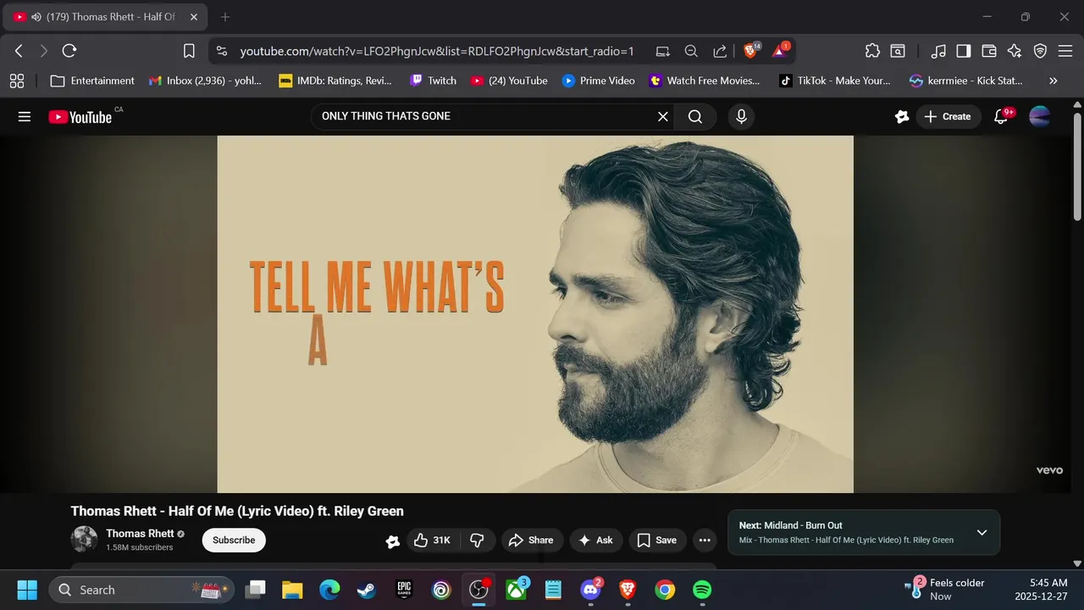The image size is (1084, 610).
Task: Bookmark this page icon
Action: point(190,51)
